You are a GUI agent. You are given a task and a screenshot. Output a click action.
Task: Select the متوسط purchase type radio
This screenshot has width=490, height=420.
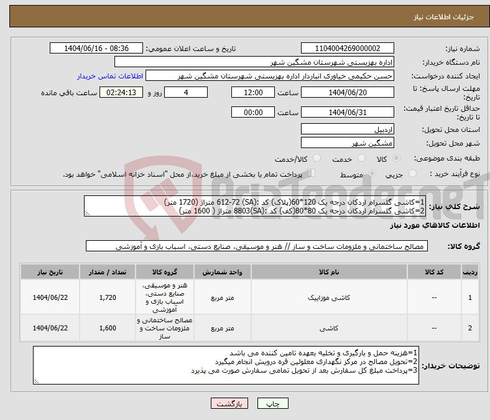(372, 174)
